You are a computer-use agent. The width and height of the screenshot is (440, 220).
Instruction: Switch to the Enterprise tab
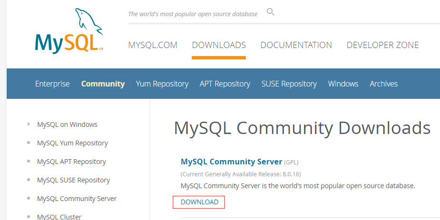52,84
